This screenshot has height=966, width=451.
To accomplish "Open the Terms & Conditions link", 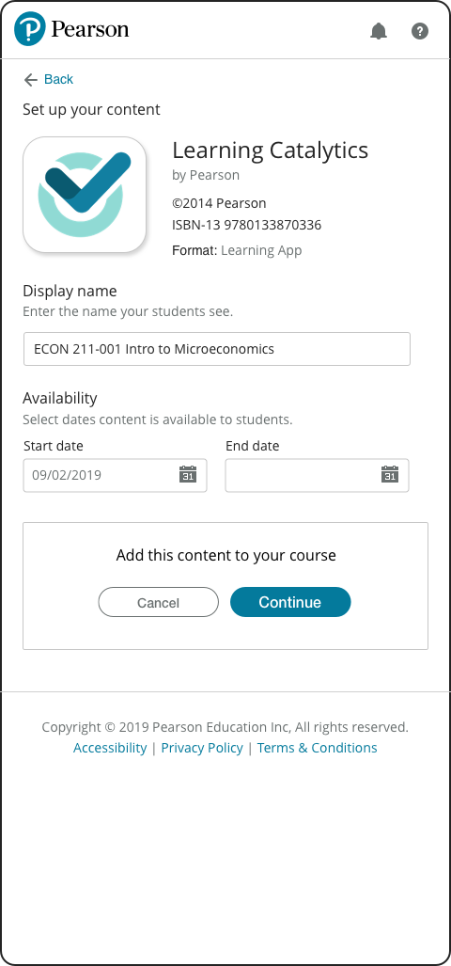I will click(317, 748).
